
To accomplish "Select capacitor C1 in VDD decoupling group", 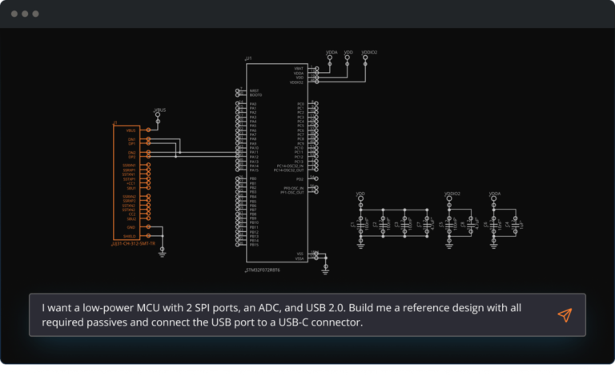I will [x=360, y=226].
